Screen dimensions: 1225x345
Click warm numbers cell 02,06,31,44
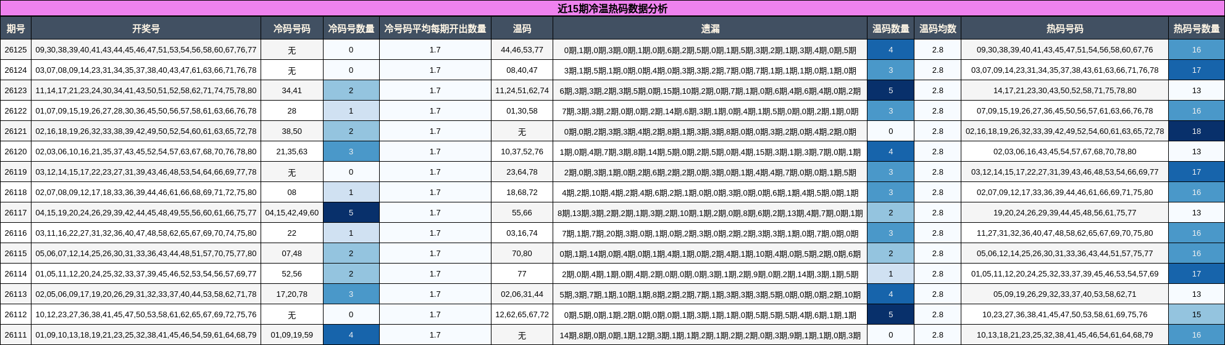pyautogui.click(x=522, y=294)
